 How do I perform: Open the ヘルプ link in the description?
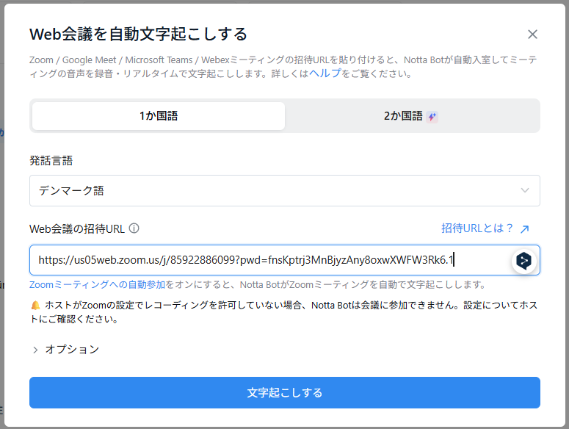pos(325,73)
